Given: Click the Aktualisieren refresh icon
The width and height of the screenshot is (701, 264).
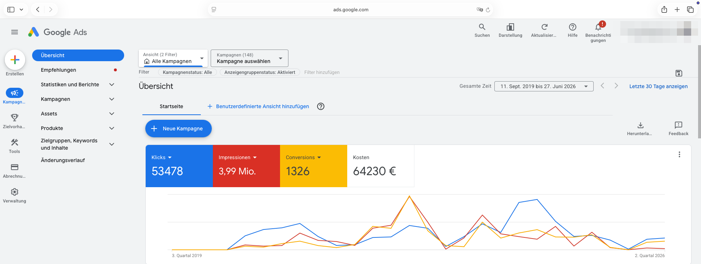Looking at the screenshot, I should (544, 27).
